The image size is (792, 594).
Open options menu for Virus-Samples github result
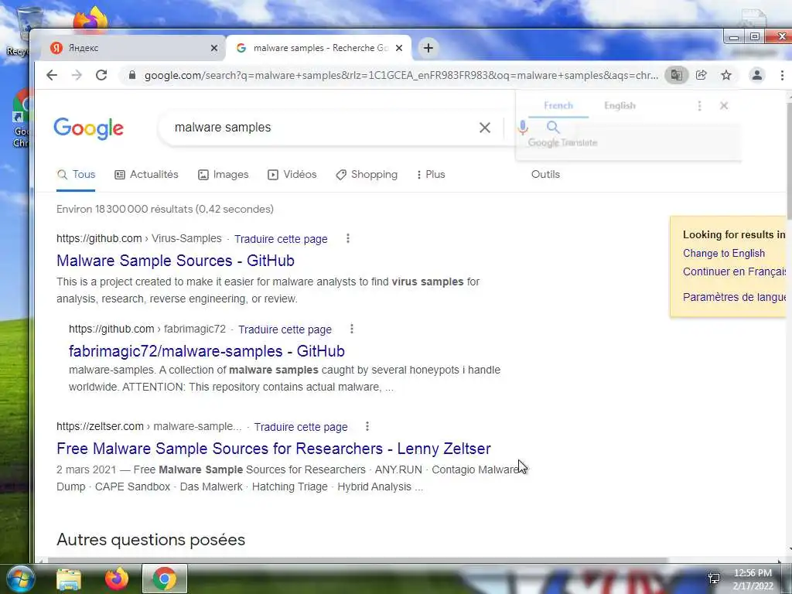(x=347, y=238)
